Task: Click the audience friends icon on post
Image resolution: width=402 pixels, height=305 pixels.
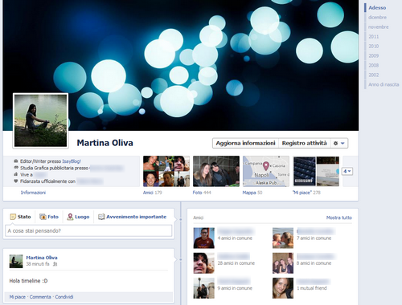Action: click(55, 264)
